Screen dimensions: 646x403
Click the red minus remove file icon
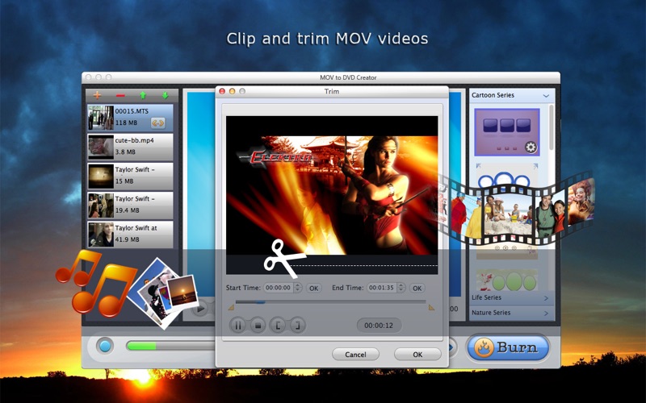point(120,96)
